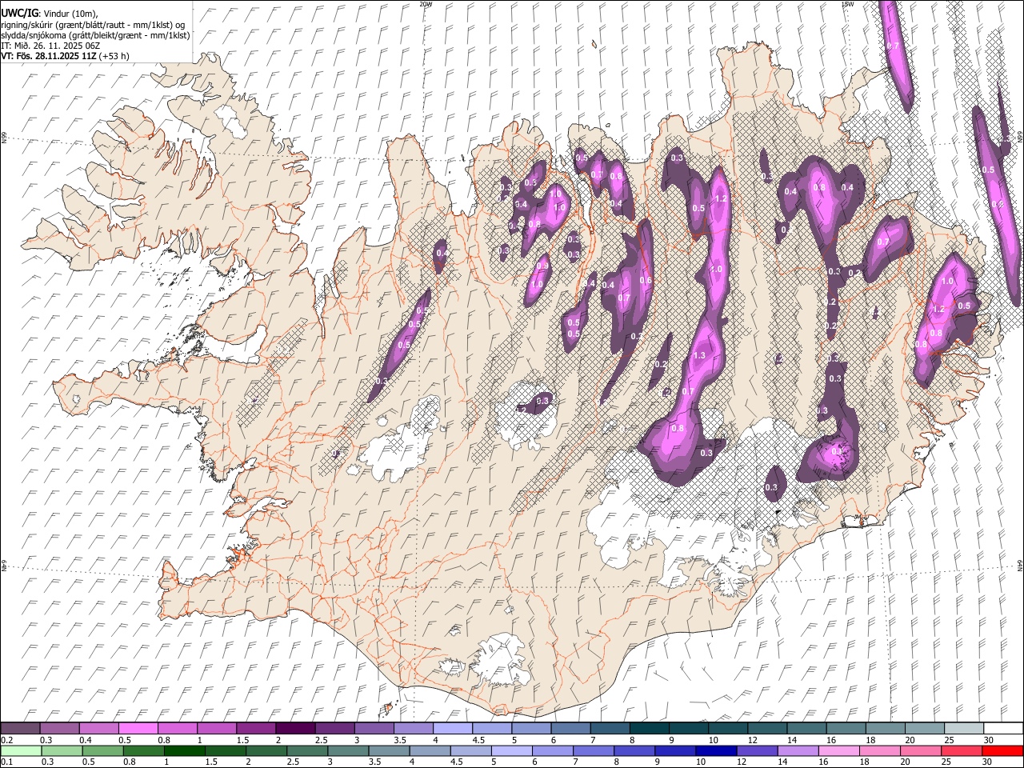Click the '1.3' snowfall value on the map
Viewport: 1024px width, 768px height.
click(x=698, y=355)
